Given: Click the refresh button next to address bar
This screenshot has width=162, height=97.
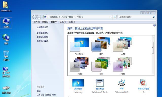Looking at the screenshot, I should pos(115,17).
